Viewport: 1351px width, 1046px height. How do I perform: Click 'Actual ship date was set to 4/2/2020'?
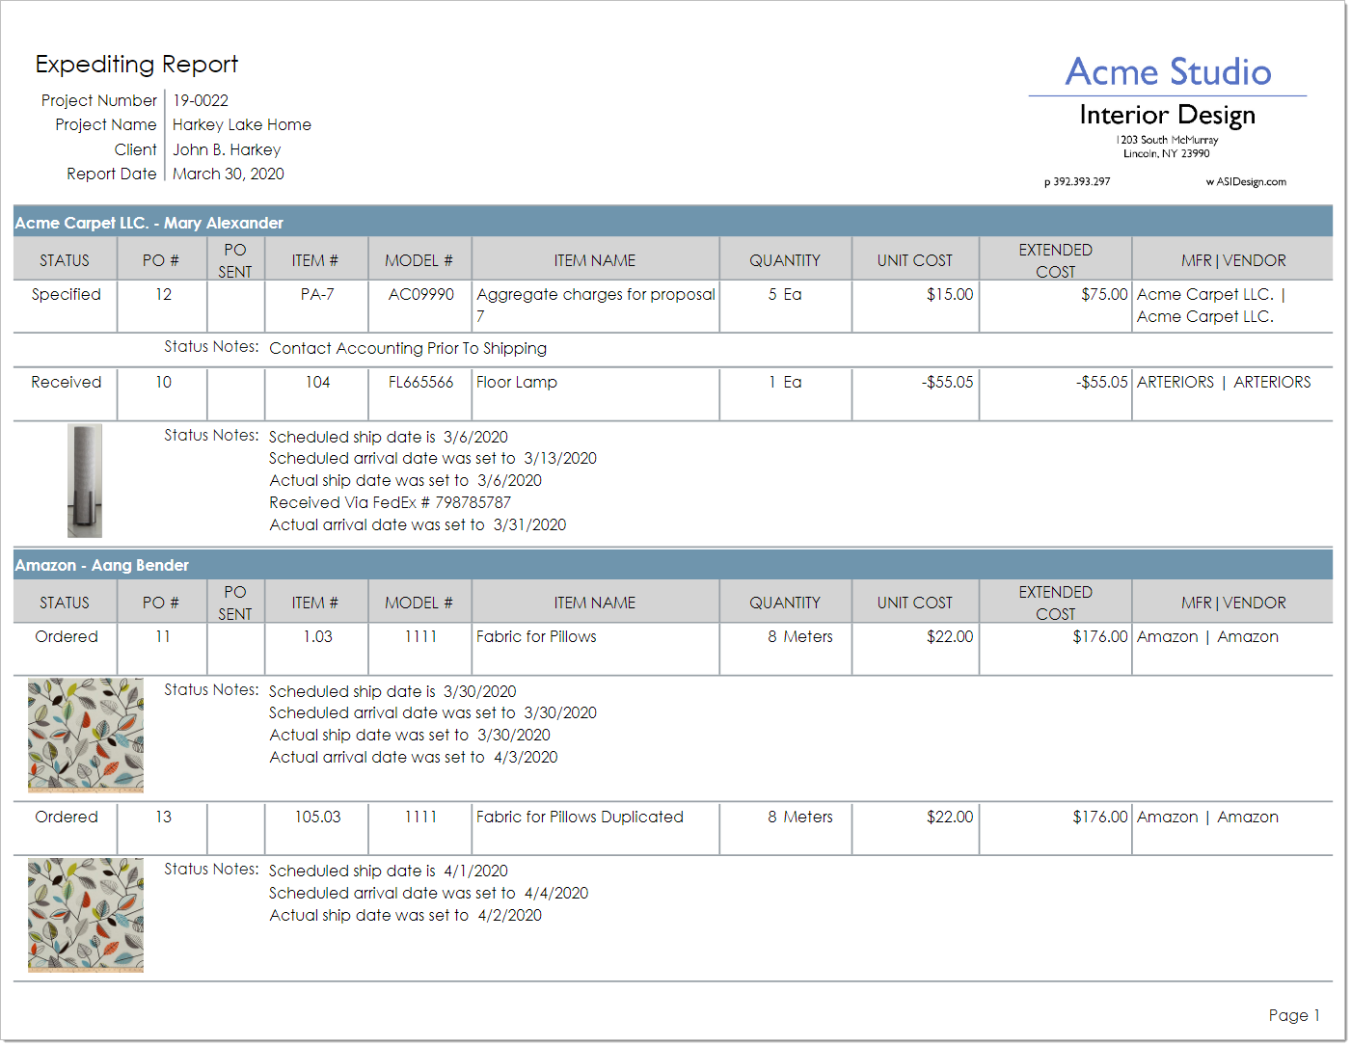point(405,916)
